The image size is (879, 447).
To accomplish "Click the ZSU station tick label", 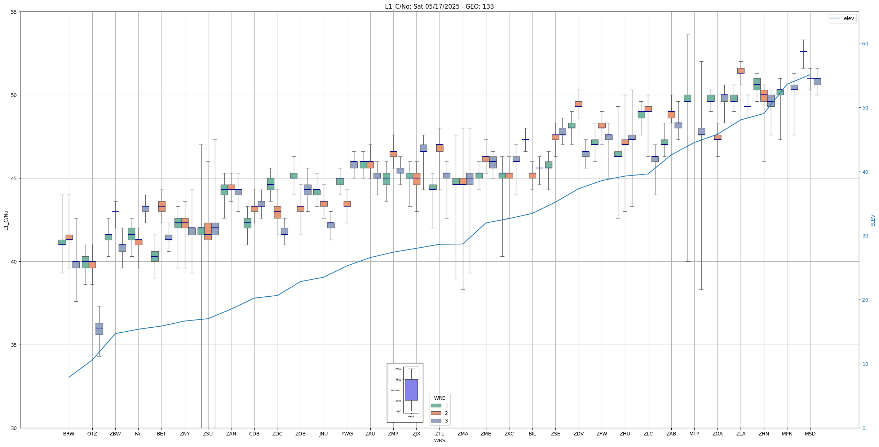I will (208, 434).
